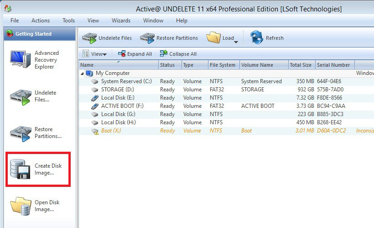Click the Restore Partitions sidebar drive icon
374x228 pixels.
click(x=21, y=134)
